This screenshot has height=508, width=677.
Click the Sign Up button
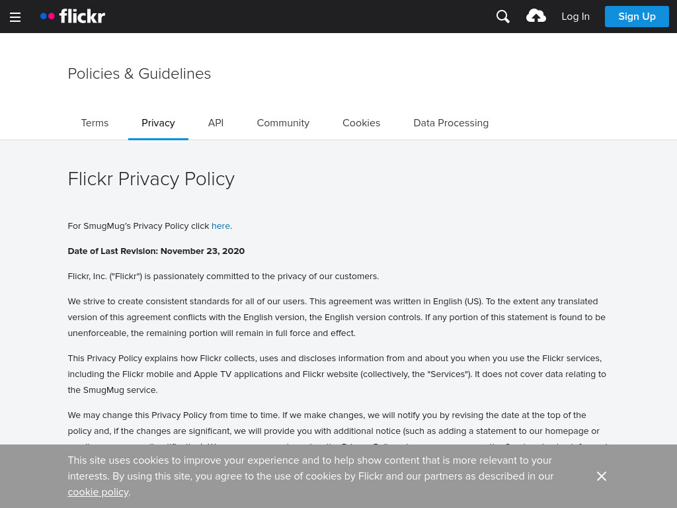[x=637, y=17]
